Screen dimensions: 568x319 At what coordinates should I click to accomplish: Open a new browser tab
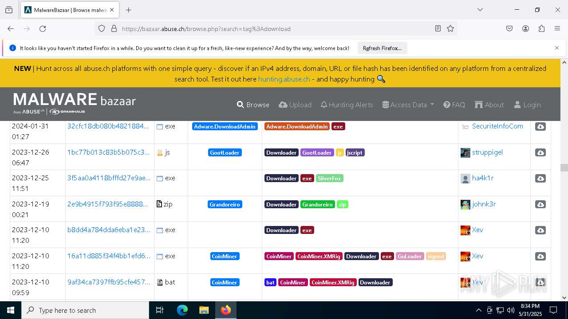pos(129,10)
